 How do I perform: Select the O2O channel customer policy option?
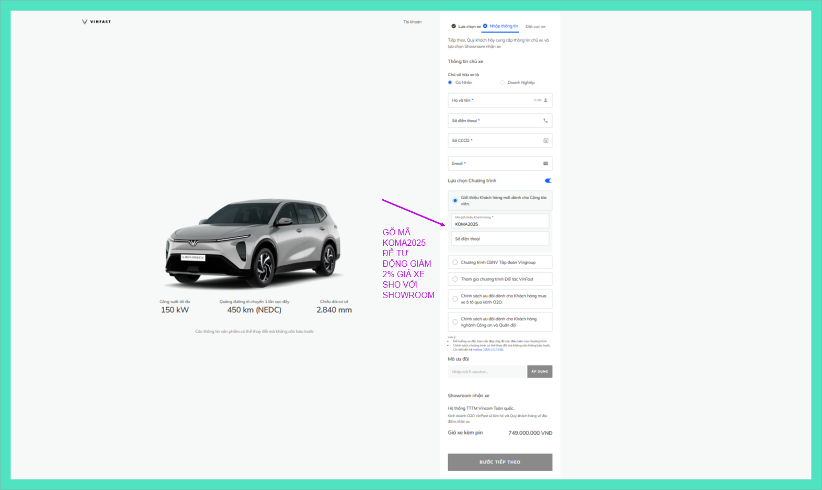455,299
